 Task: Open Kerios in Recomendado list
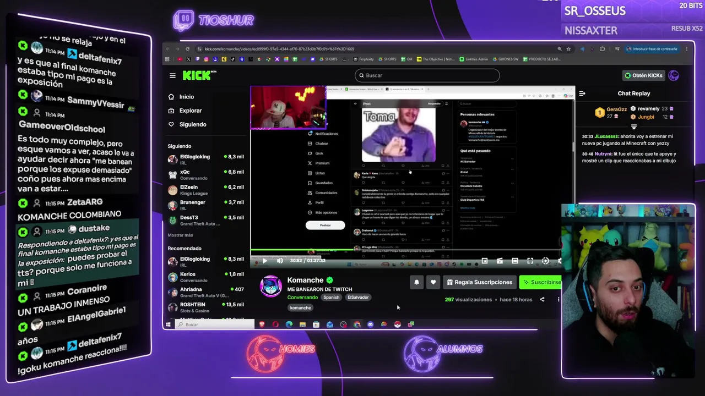(205, 277)
